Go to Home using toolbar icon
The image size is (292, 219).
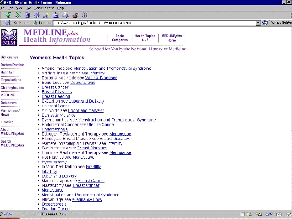coord(37,15)
